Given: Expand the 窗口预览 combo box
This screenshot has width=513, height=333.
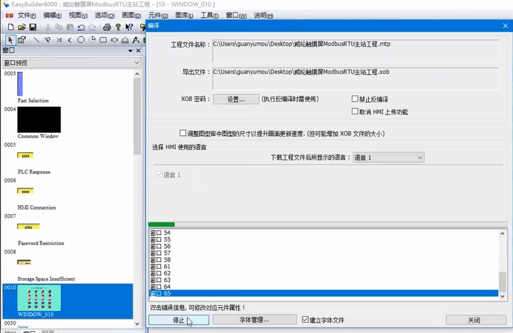Looking at the screenshot, I should (x=71, y=63).
